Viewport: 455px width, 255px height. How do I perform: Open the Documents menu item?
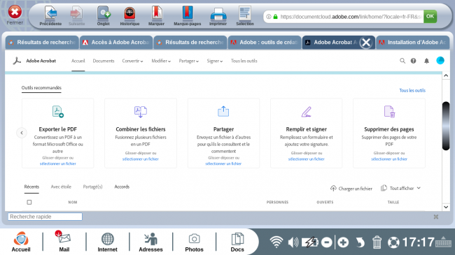104,61
